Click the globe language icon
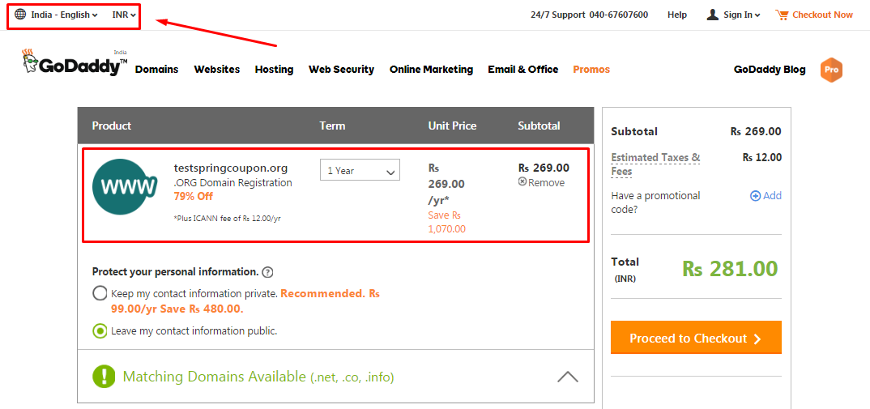This screenshot has width=870, height=409. (x=20, y=15)
